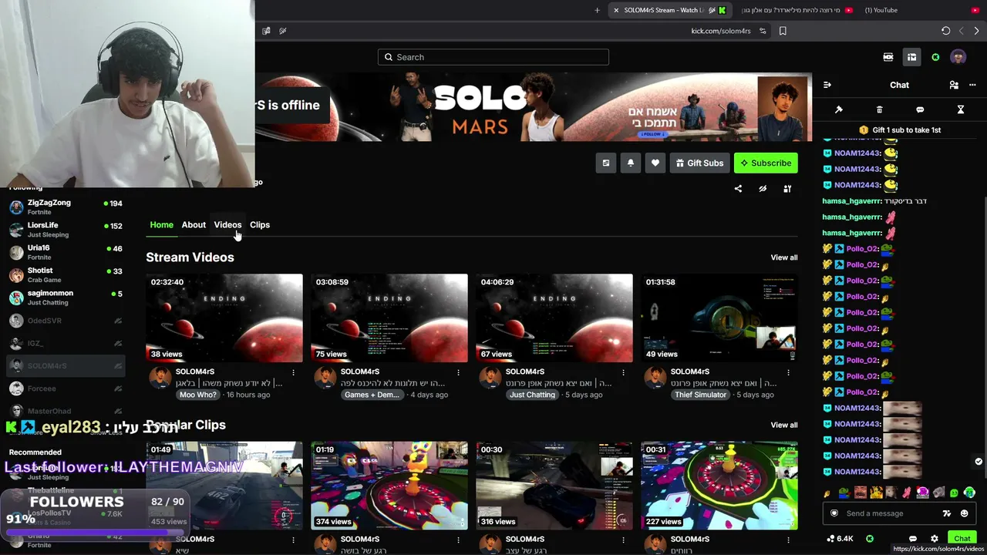Toggle the heart follow button

pos(655,163)
